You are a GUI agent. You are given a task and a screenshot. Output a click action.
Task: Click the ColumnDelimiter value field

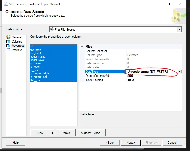pos(154,51)
